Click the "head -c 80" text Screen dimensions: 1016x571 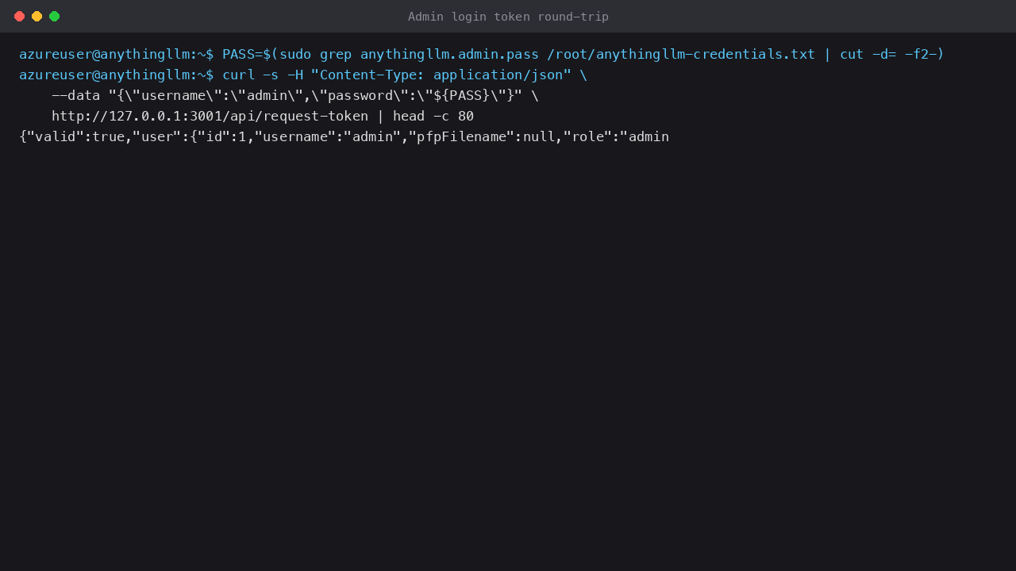(x=433, y=116)
